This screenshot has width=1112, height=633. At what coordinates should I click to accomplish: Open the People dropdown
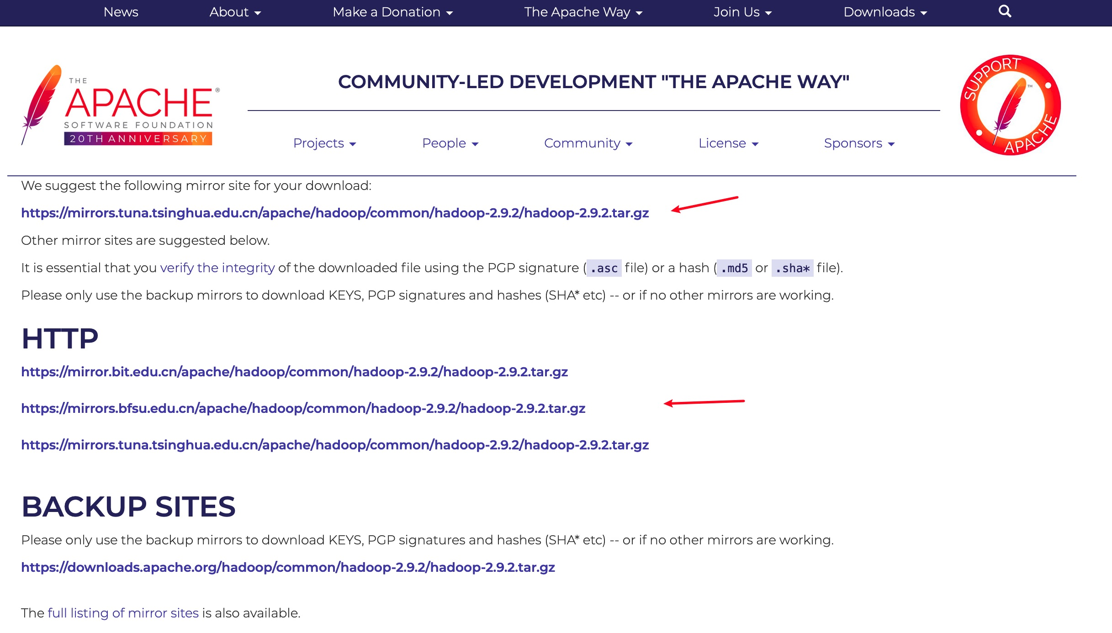tap(450, 143)
